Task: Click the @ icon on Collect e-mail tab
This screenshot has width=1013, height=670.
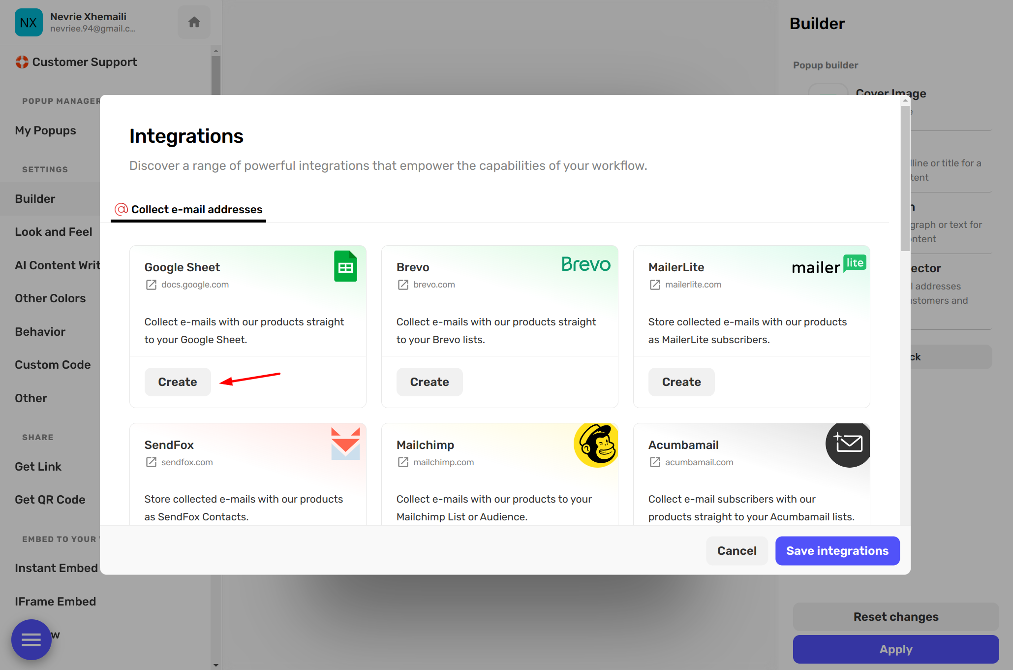Action: coord(121,209)
